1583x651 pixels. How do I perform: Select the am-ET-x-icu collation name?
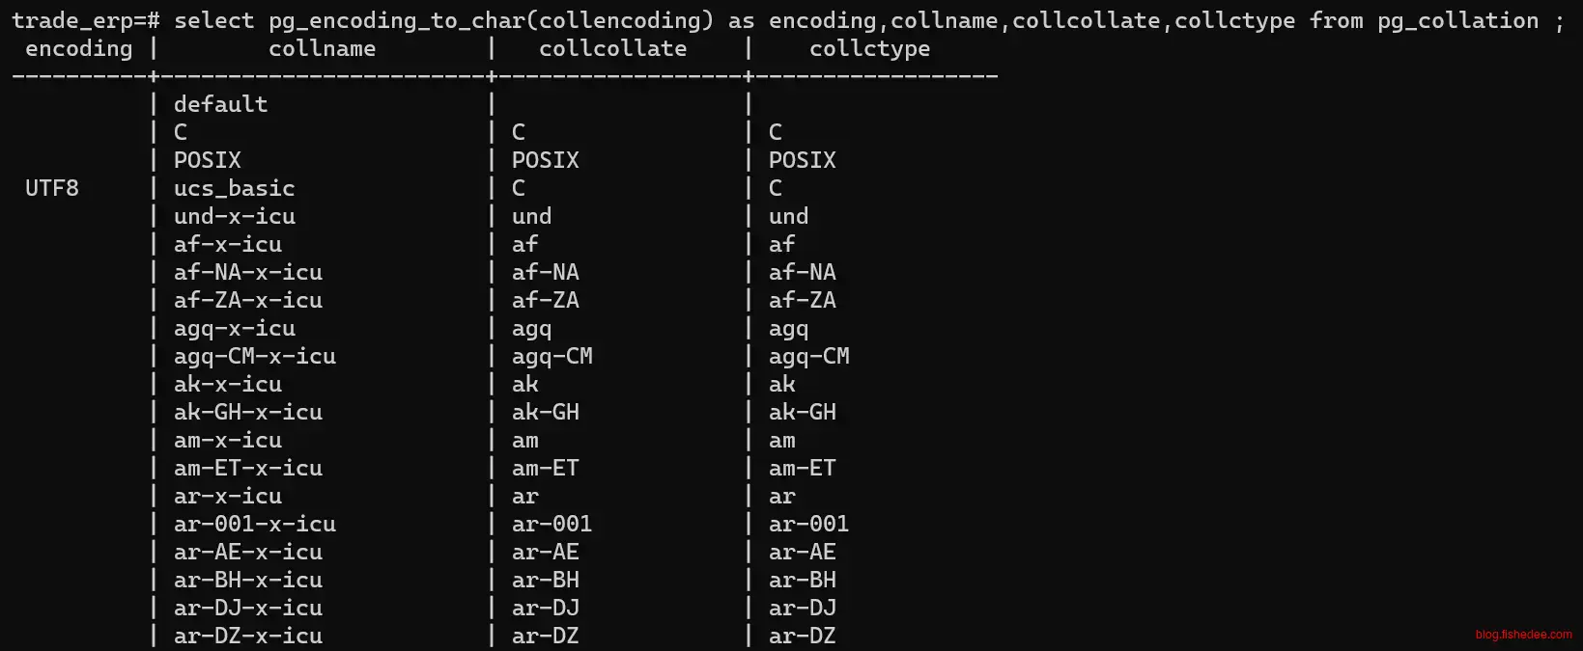pyautogui.click(x=247, y=468)
